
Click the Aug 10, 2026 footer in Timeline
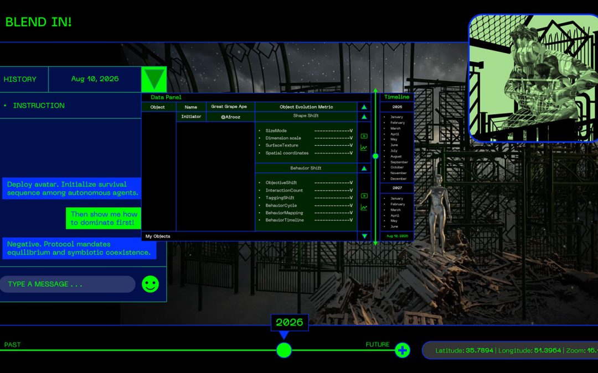397,236
